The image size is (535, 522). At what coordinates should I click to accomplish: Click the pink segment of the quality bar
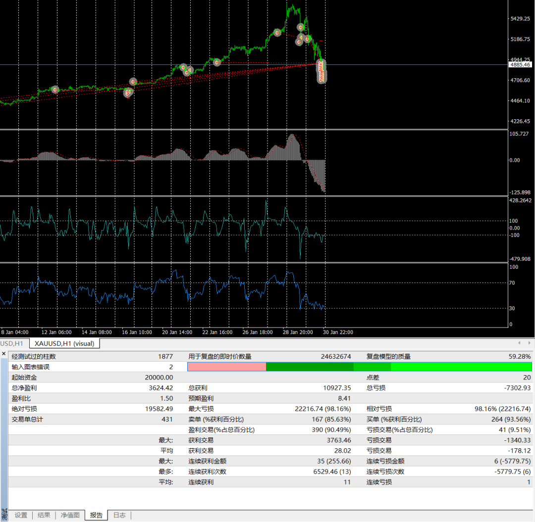coord(226,367)
